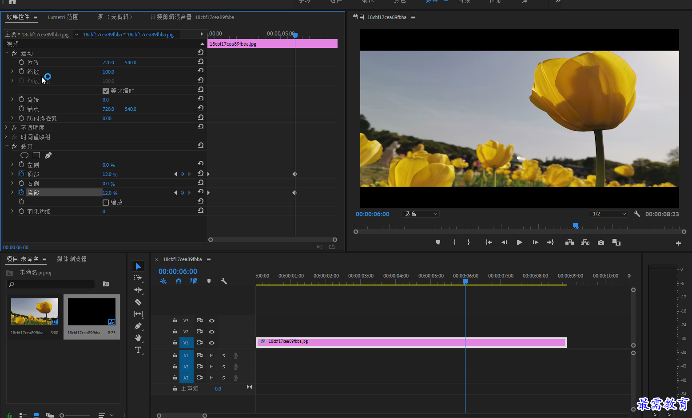
Task: Toggle animation stopwatch for 左侧
Action: (x=21, y=164)
